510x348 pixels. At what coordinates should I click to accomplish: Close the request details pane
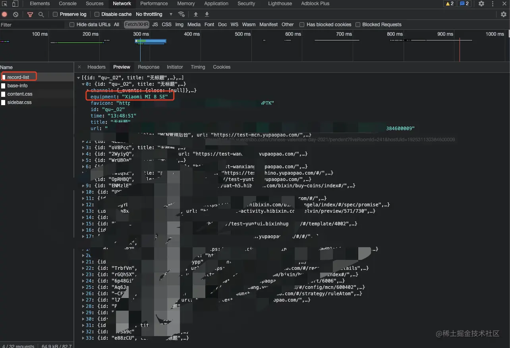point(79,67)
